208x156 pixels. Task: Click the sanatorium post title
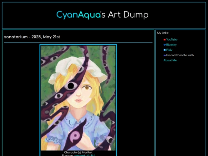click(32, 37)
